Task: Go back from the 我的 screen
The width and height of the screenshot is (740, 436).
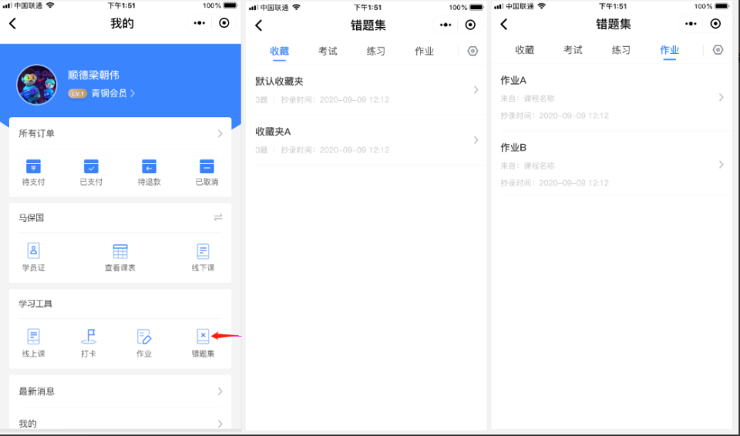Action: [x=13, y=24]
